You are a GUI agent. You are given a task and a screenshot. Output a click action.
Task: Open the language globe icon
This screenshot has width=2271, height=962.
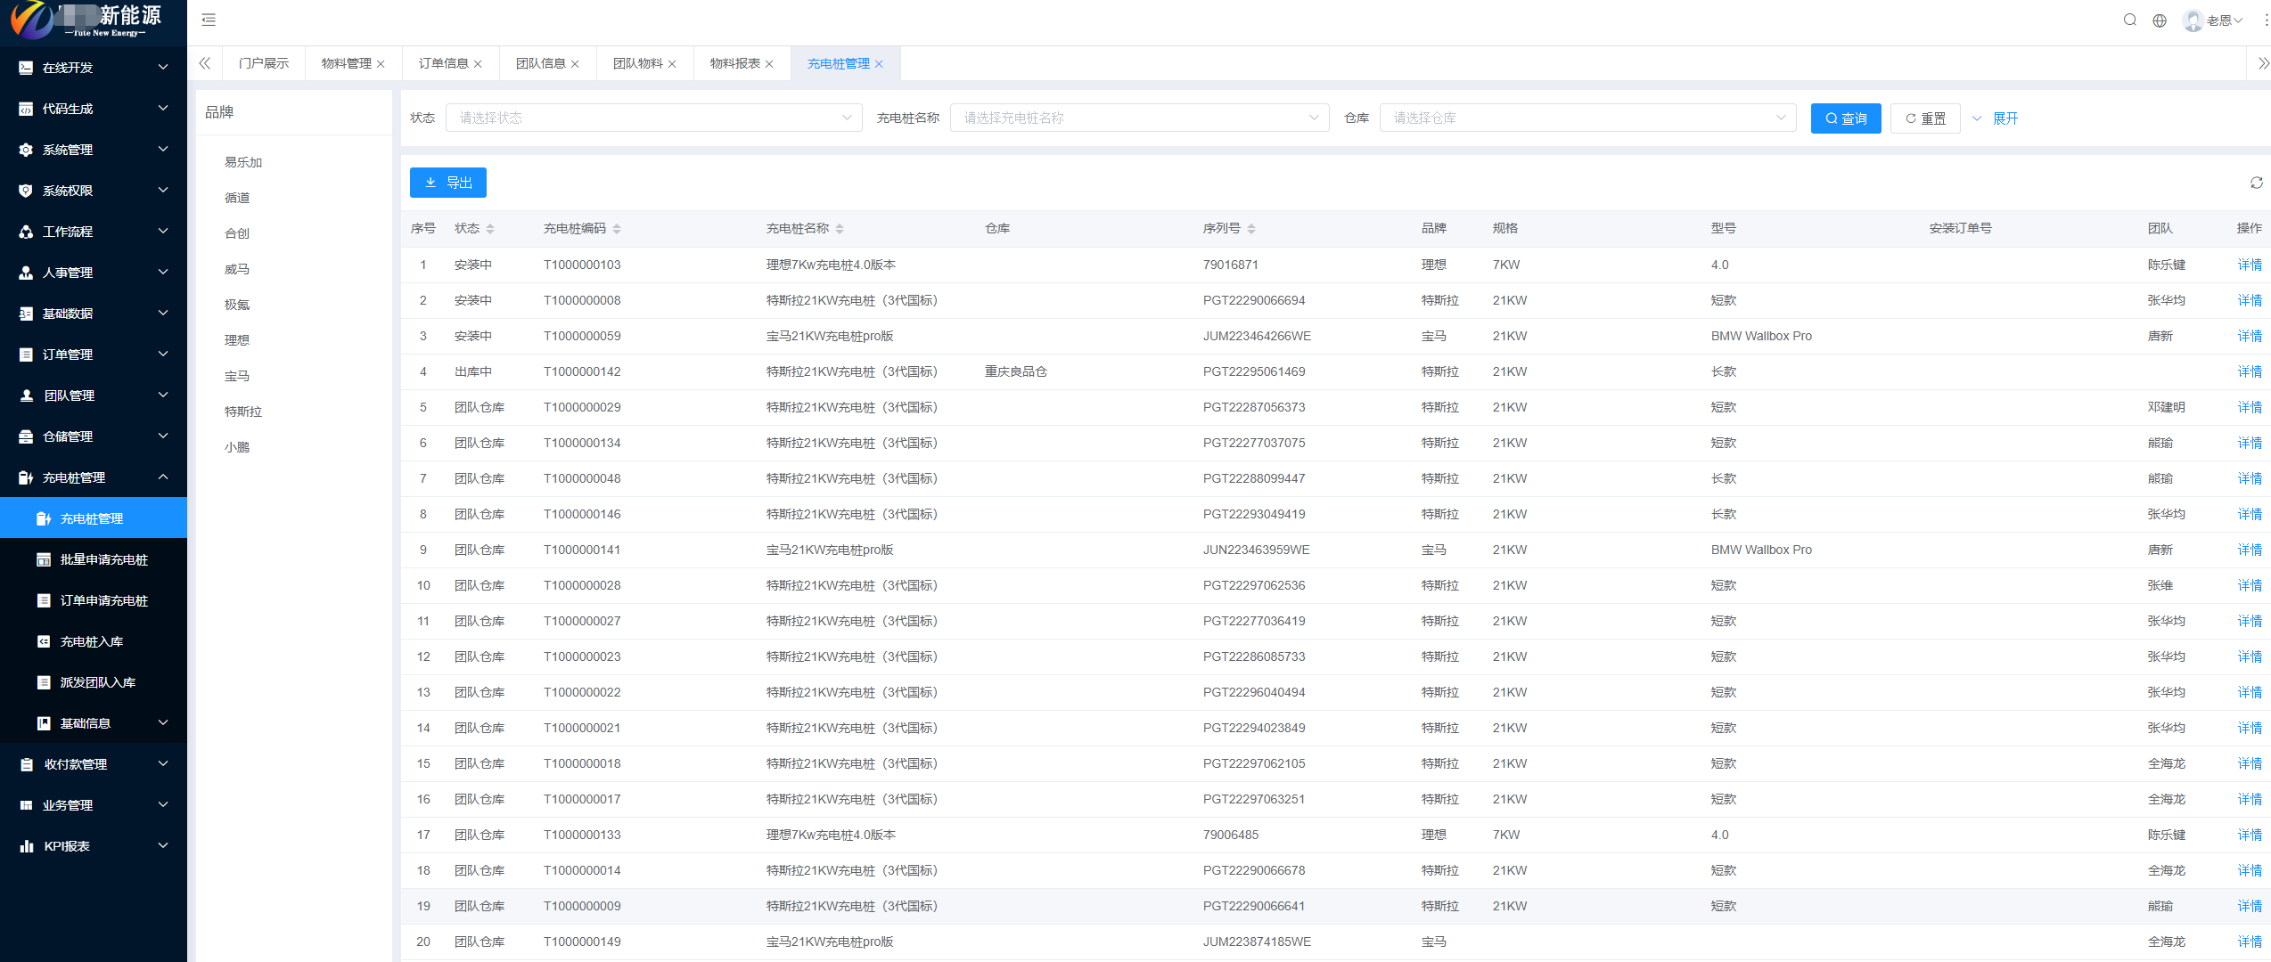(x=2160, y=20)
